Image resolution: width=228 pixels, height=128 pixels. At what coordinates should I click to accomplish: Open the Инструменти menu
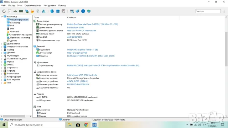point(50,6)
